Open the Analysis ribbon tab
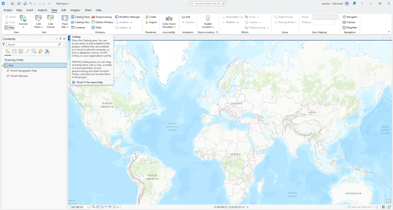The width and height of the screenshot is (393, 210). coord(42,10)
